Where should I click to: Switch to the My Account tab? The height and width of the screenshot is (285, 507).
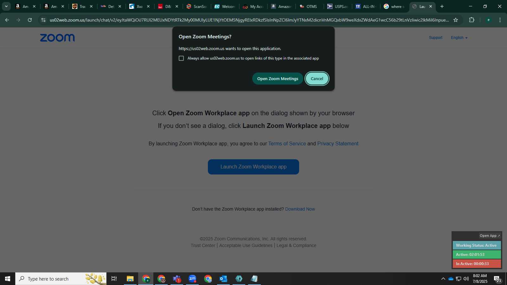[253, 6]
